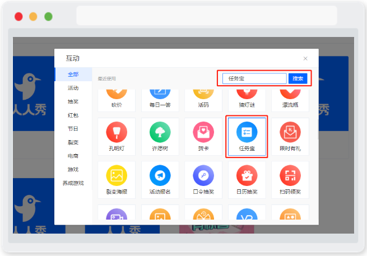This screenshot has width=367, height=256.
Task: Switch to the 活动 category tab
Action: tap(73, 88)
